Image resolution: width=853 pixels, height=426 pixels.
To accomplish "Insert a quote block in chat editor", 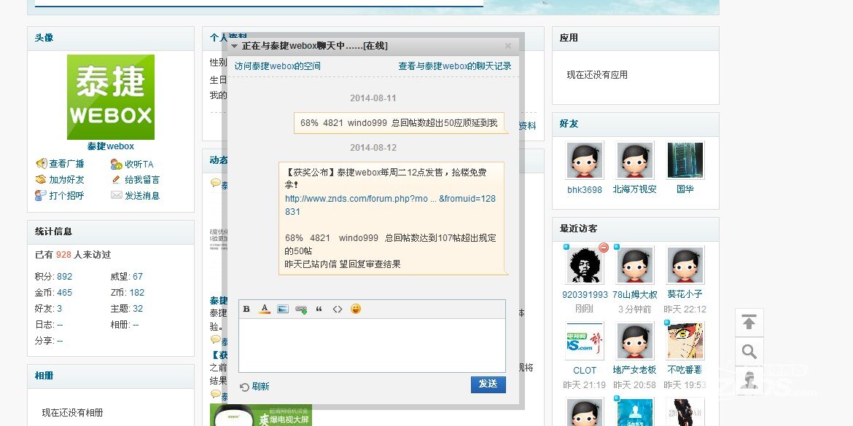I will click(319, 309).
